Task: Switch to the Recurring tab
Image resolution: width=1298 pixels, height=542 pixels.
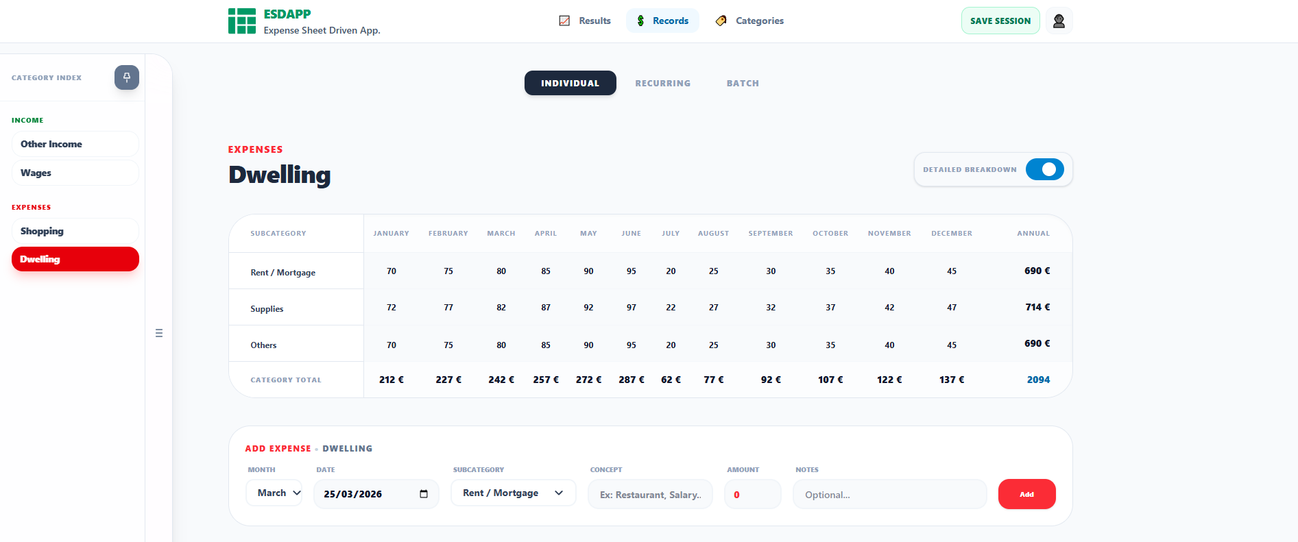Action: click(662, 83)
